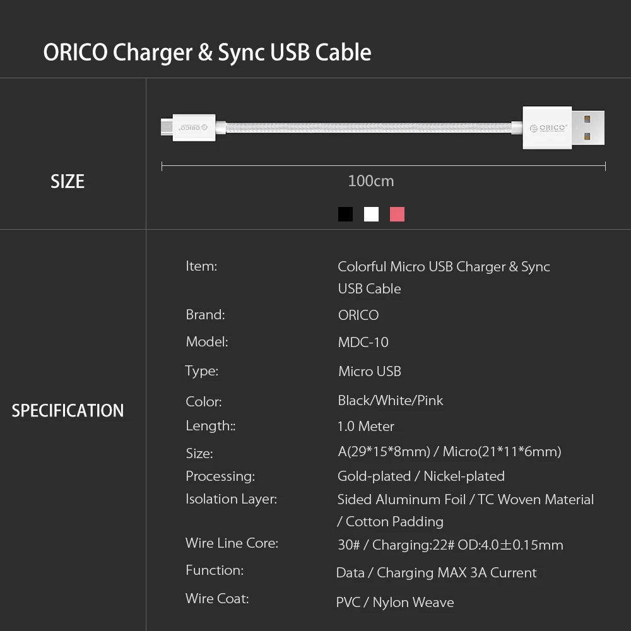The height and width of the screenshot is (631, 631).
Task: Choose the pink color swatch
Action: coord(397,215)
